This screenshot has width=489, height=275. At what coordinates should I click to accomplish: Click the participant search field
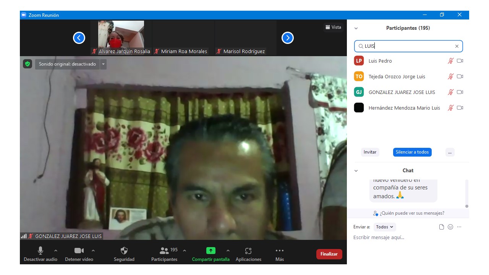tap(408, 46)
